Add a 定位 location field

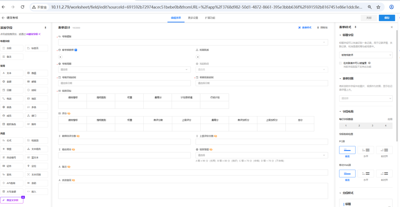coord(36,166)
